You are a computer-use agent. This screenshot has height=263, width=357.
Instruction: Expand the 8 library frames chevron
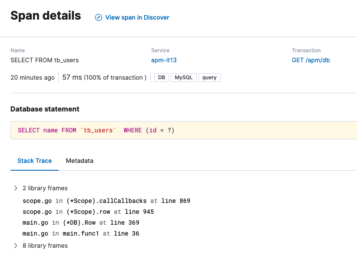[x=16, y=246]
